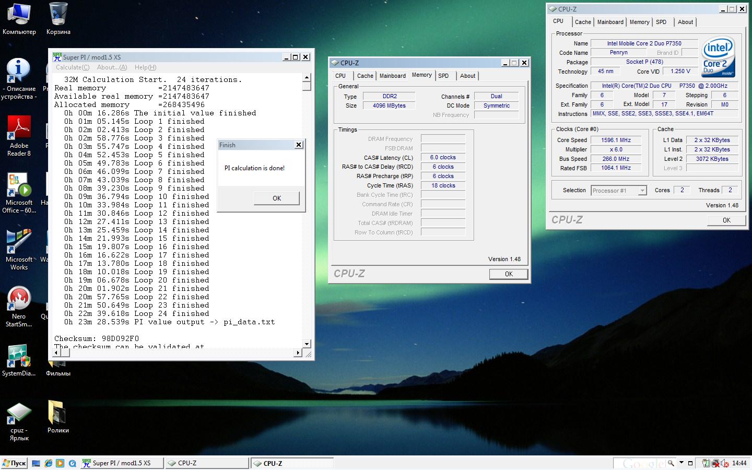Switch to Super PI taskbar button
The width and height of the screenshot is (752, 470).
coord(121,463)
